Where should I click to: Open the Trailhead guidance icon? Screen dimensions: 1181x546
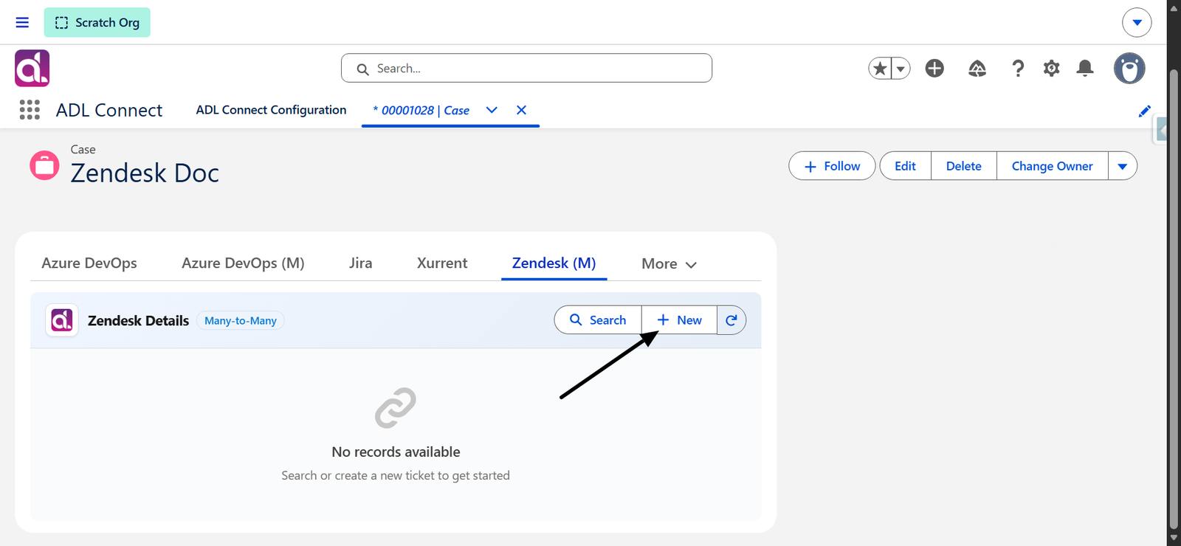pos(977,69)
